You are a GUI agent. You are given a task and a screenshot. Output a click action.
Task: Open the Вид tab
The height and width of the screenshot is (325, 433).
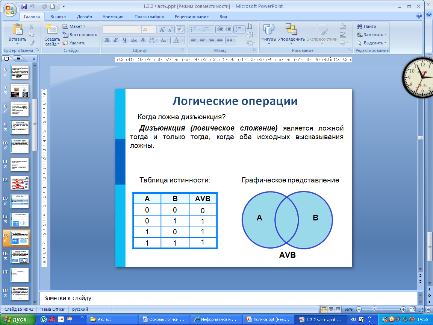[x=223, y=17]
